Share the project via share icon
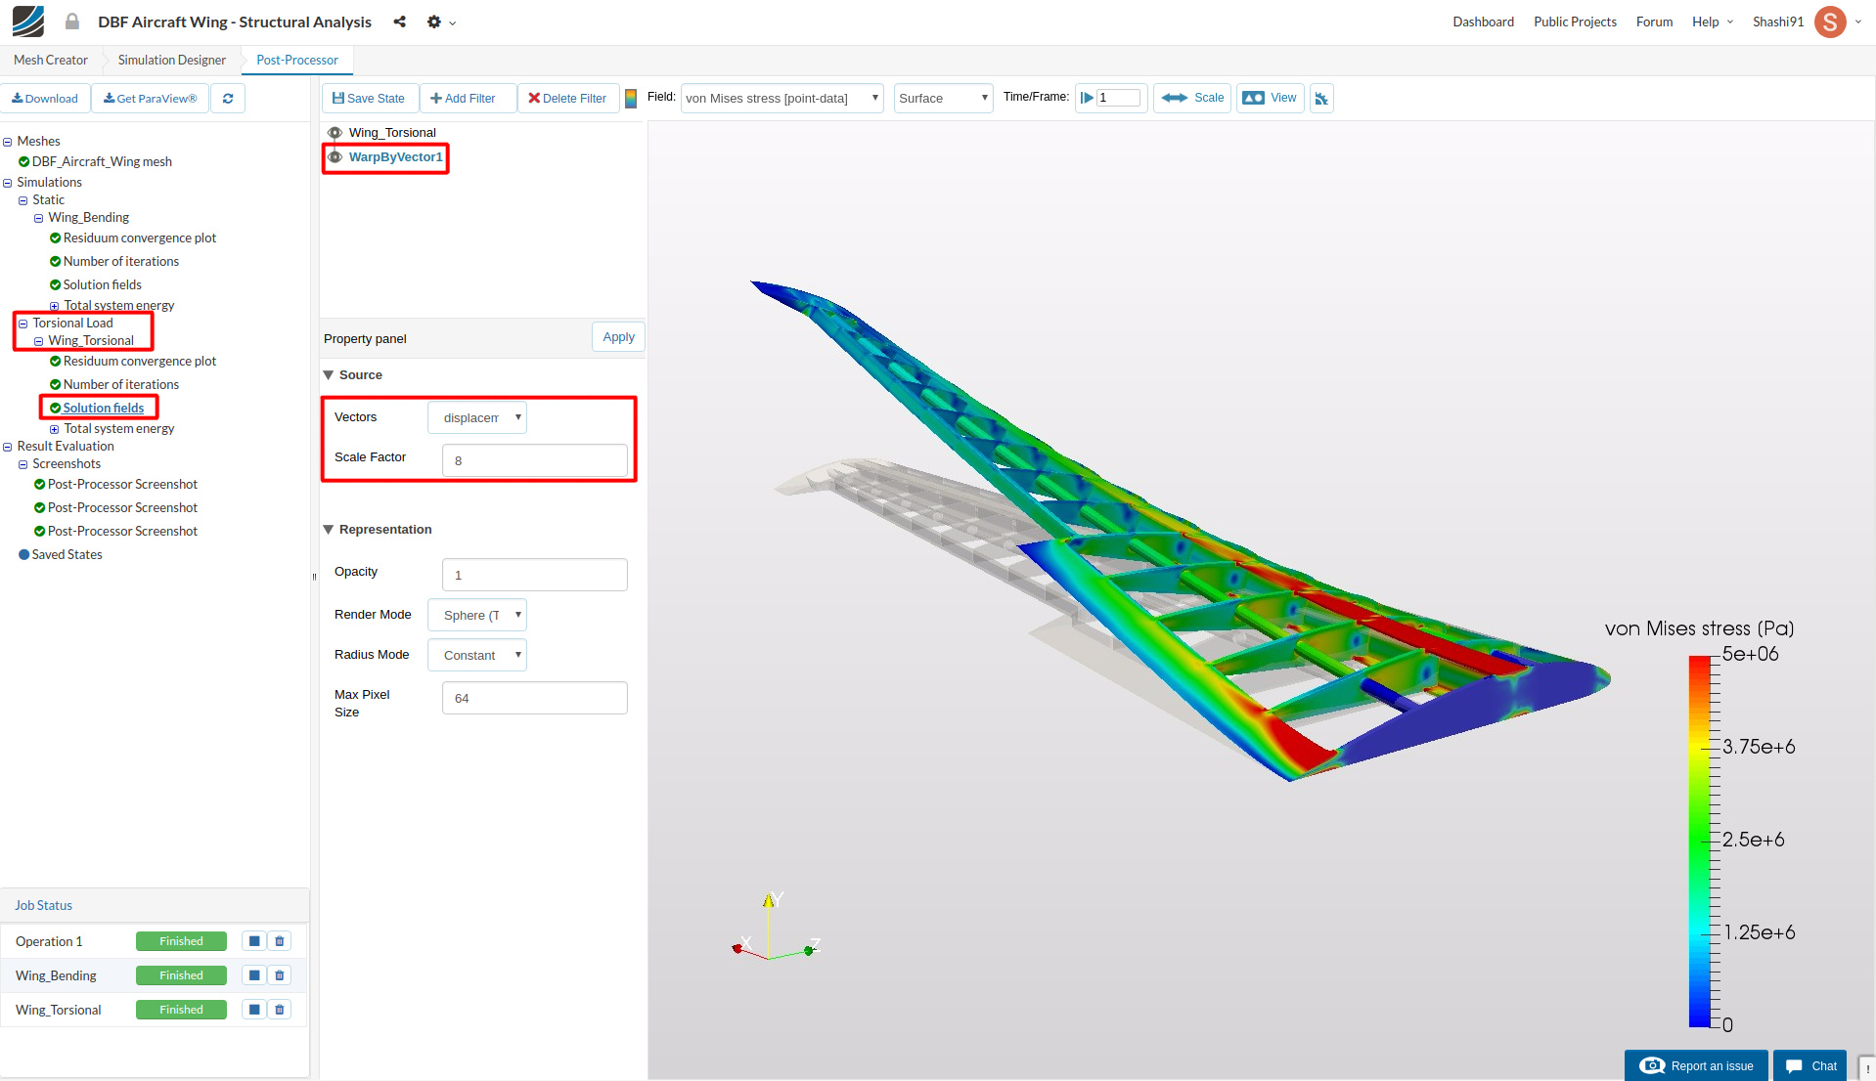Image resolution: width=1876 pixels, height=1081 pixels. (x=399, y=22)
